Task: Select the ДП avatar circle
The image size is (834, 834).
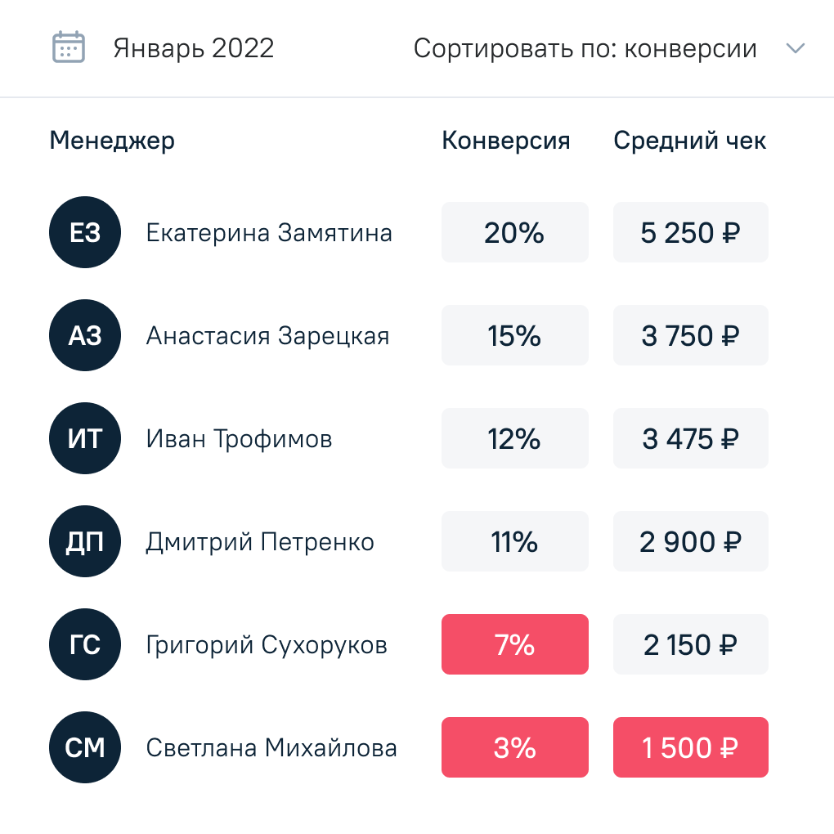Action: click(x=85, y=541)
